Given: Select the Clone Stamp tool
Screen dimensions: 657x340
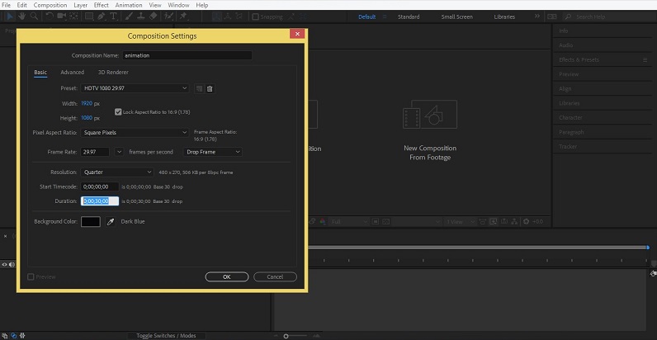Looking at the screenshot, I should pos(141,16).
